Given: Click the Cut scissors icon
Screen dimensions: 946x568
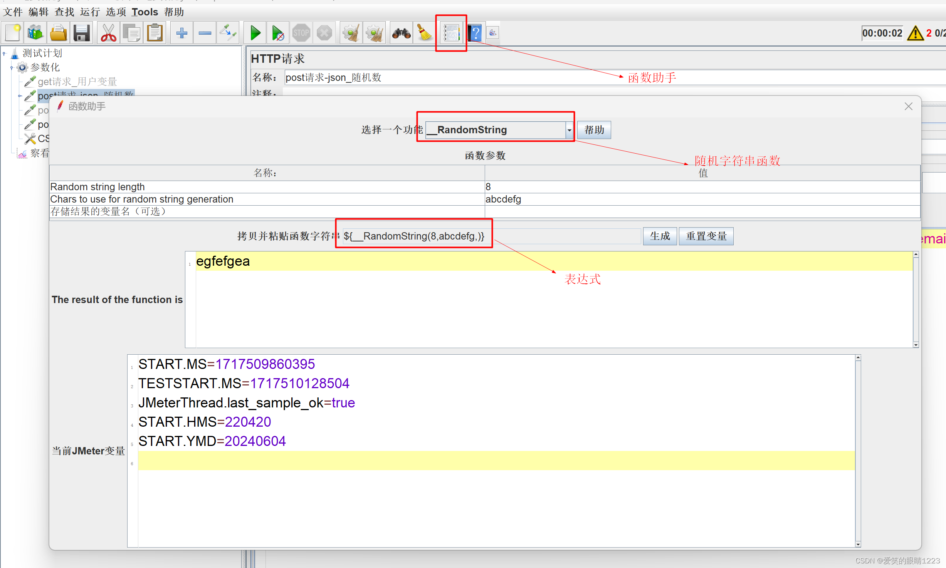Looking at the screenshot, I should pyautogui.click(x=108, y=33).
